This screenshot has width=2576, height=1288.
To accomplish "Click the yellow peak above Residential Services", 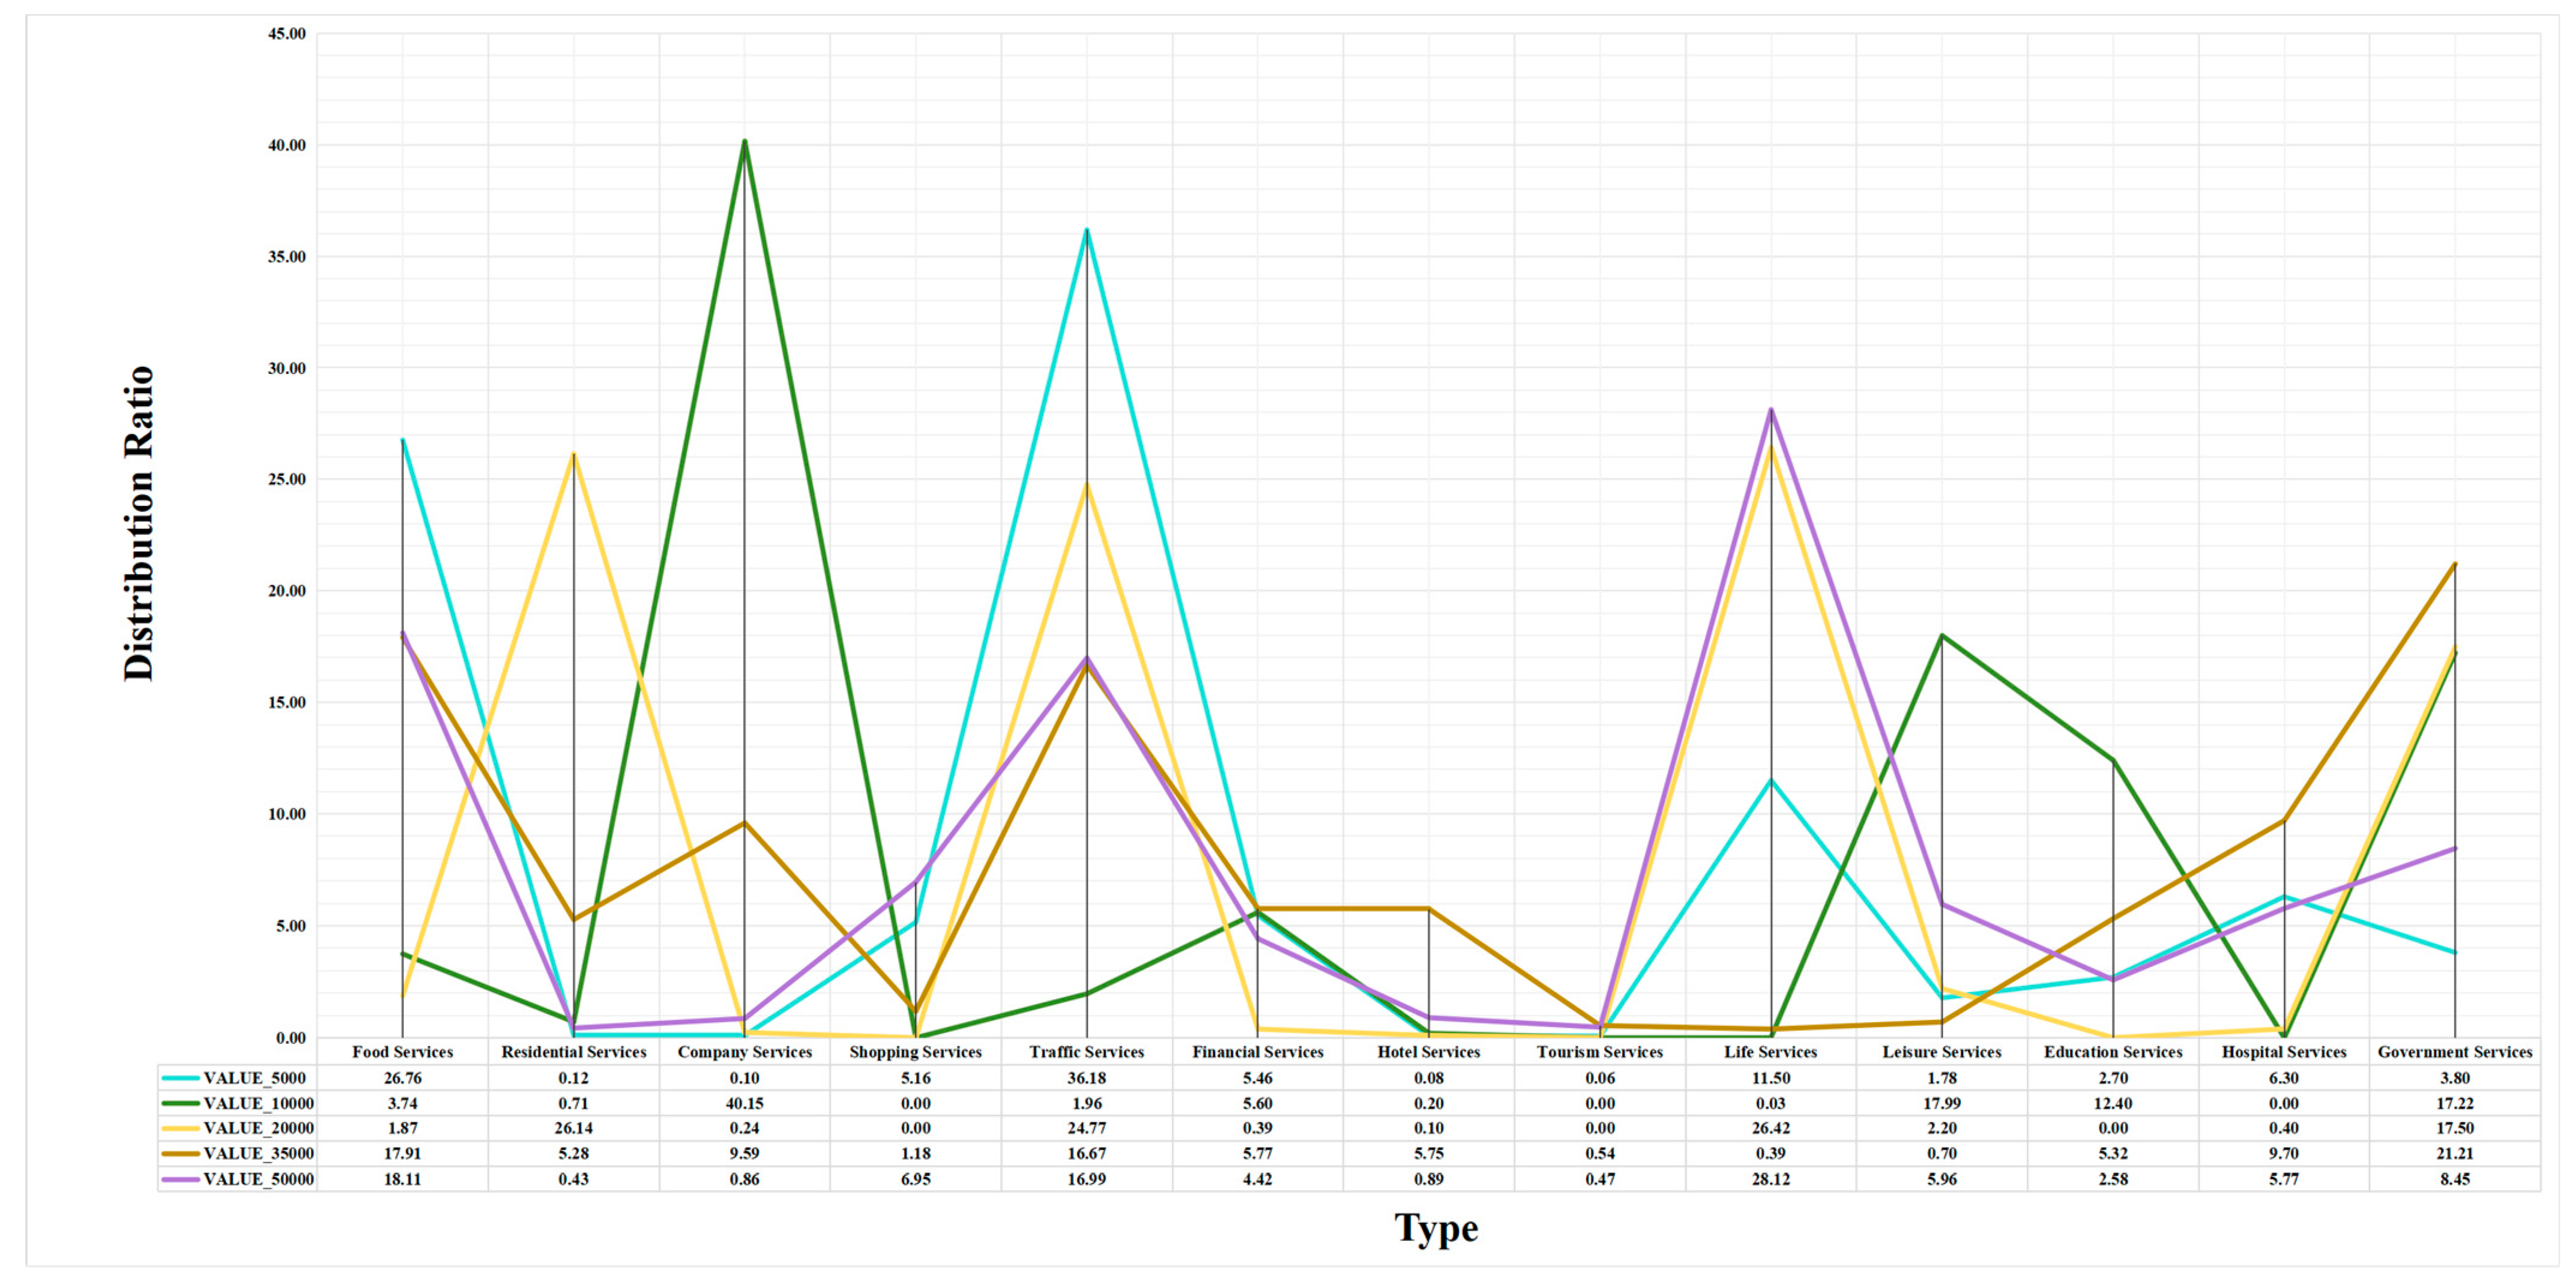I will 573,455.
